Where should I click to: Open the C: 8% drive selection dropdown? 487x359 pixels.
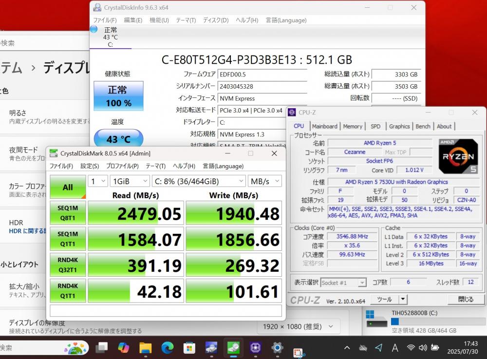click(199, 181)
